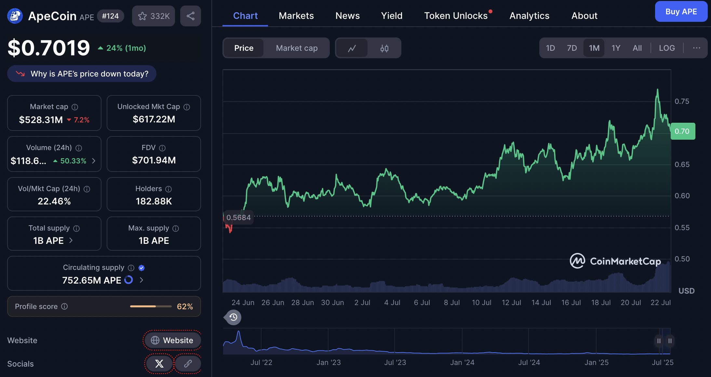This screenshot has width=711, height=377.
Task: Open the About tab
Action: [x=584, y=16]
